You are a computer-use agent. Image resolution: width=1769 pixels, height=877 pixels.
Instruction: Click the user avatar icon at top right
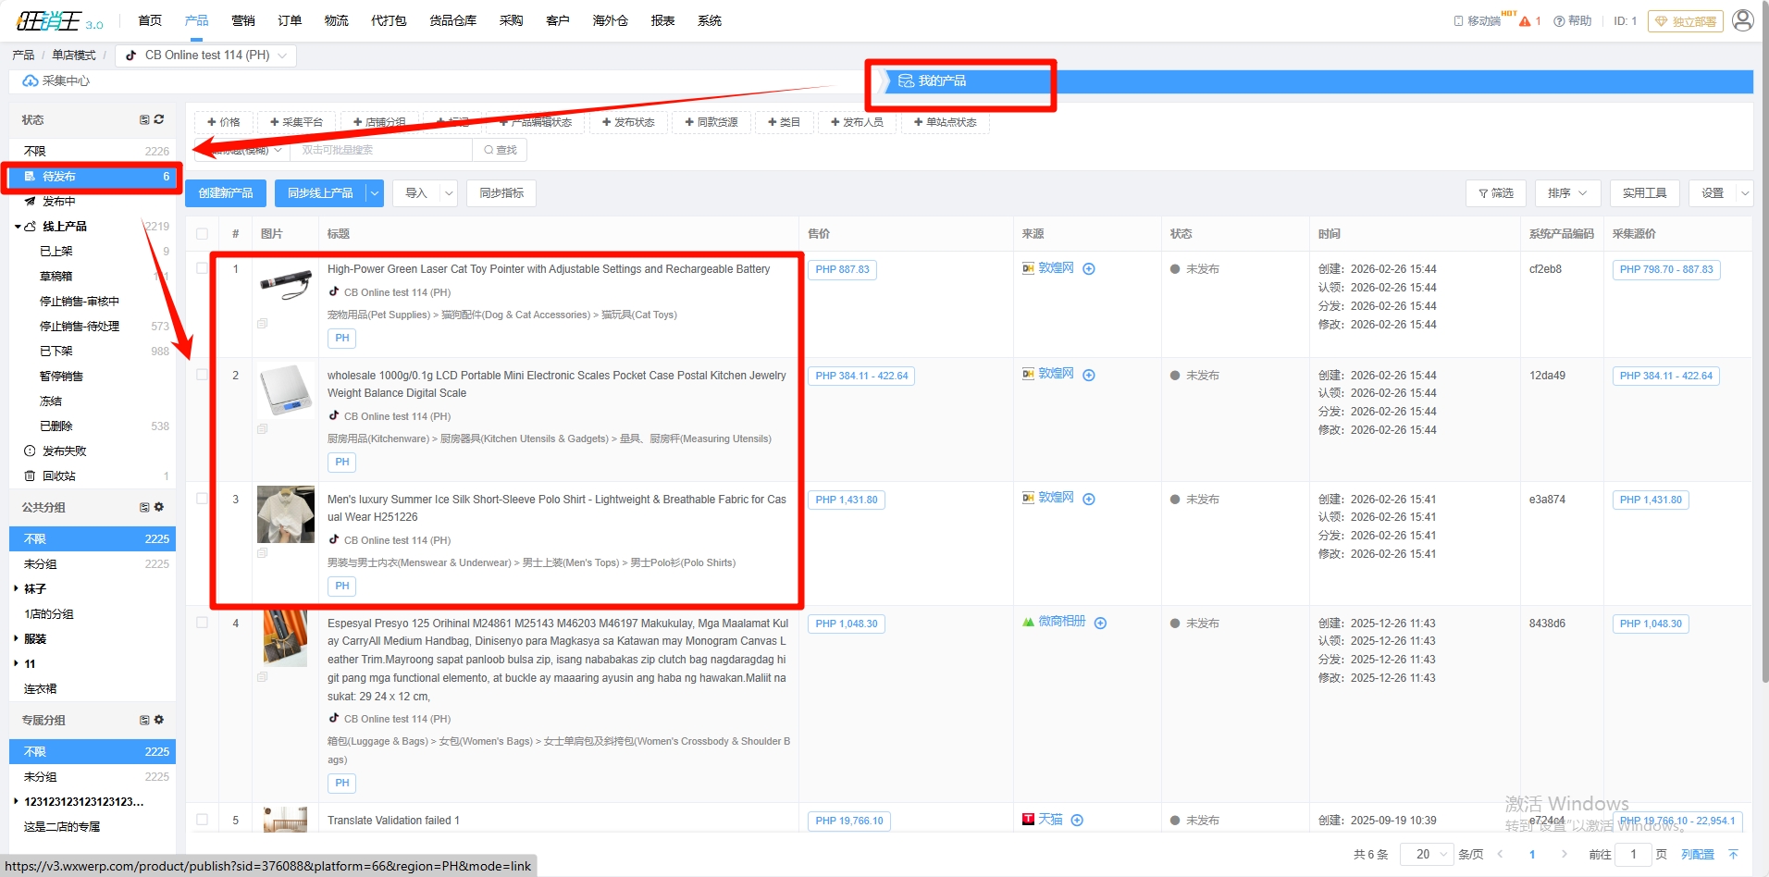pos(1742,20)
